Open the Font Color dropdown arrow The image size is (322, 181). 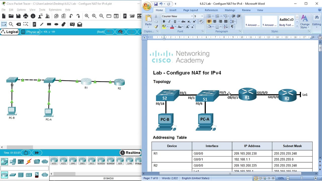176,27
